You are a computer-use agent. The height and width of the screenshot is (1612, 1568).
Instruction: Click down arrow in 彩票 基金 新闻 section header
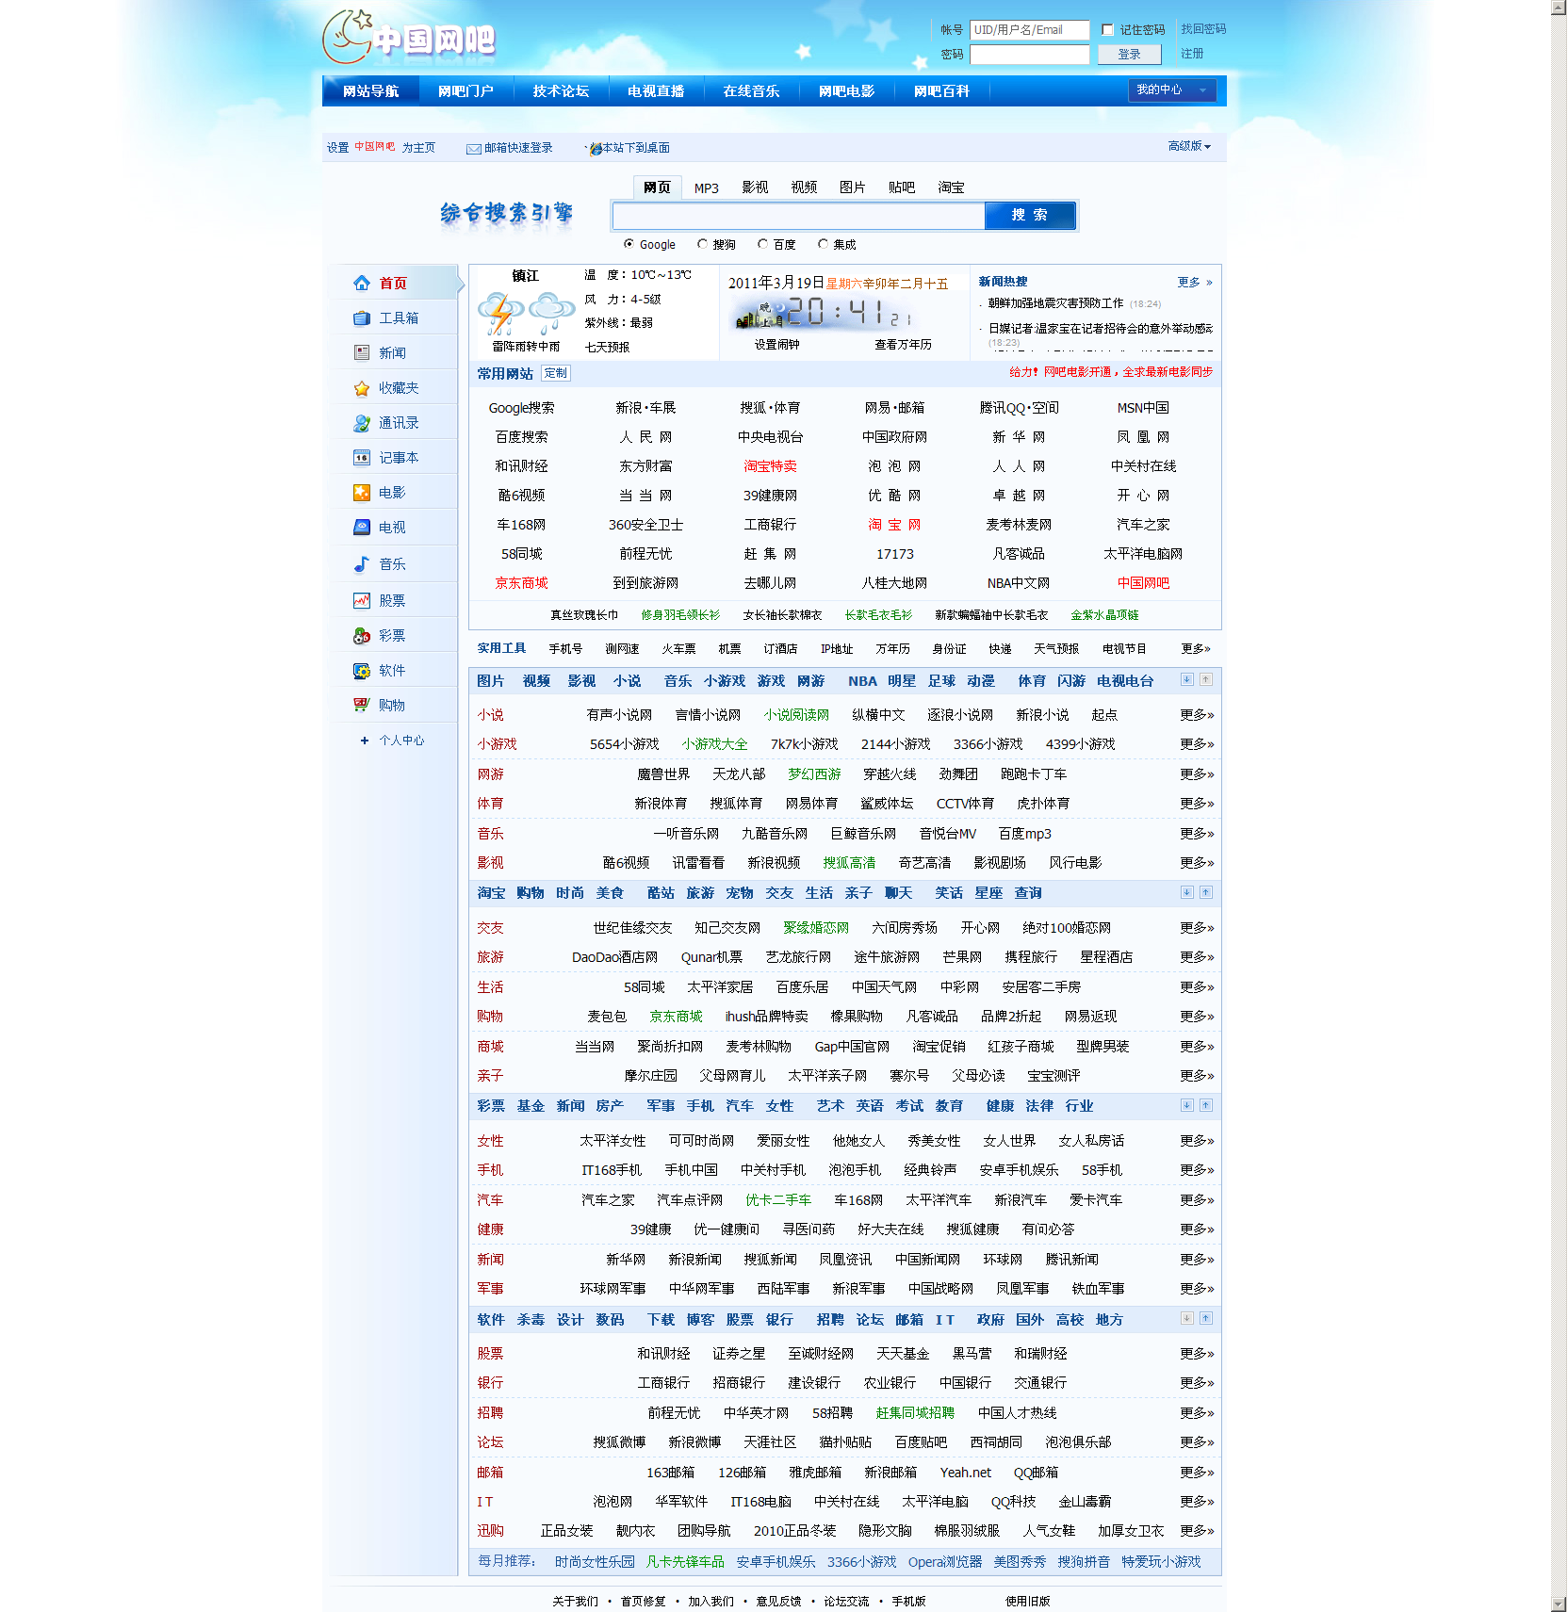(x=1187, y=1105)
